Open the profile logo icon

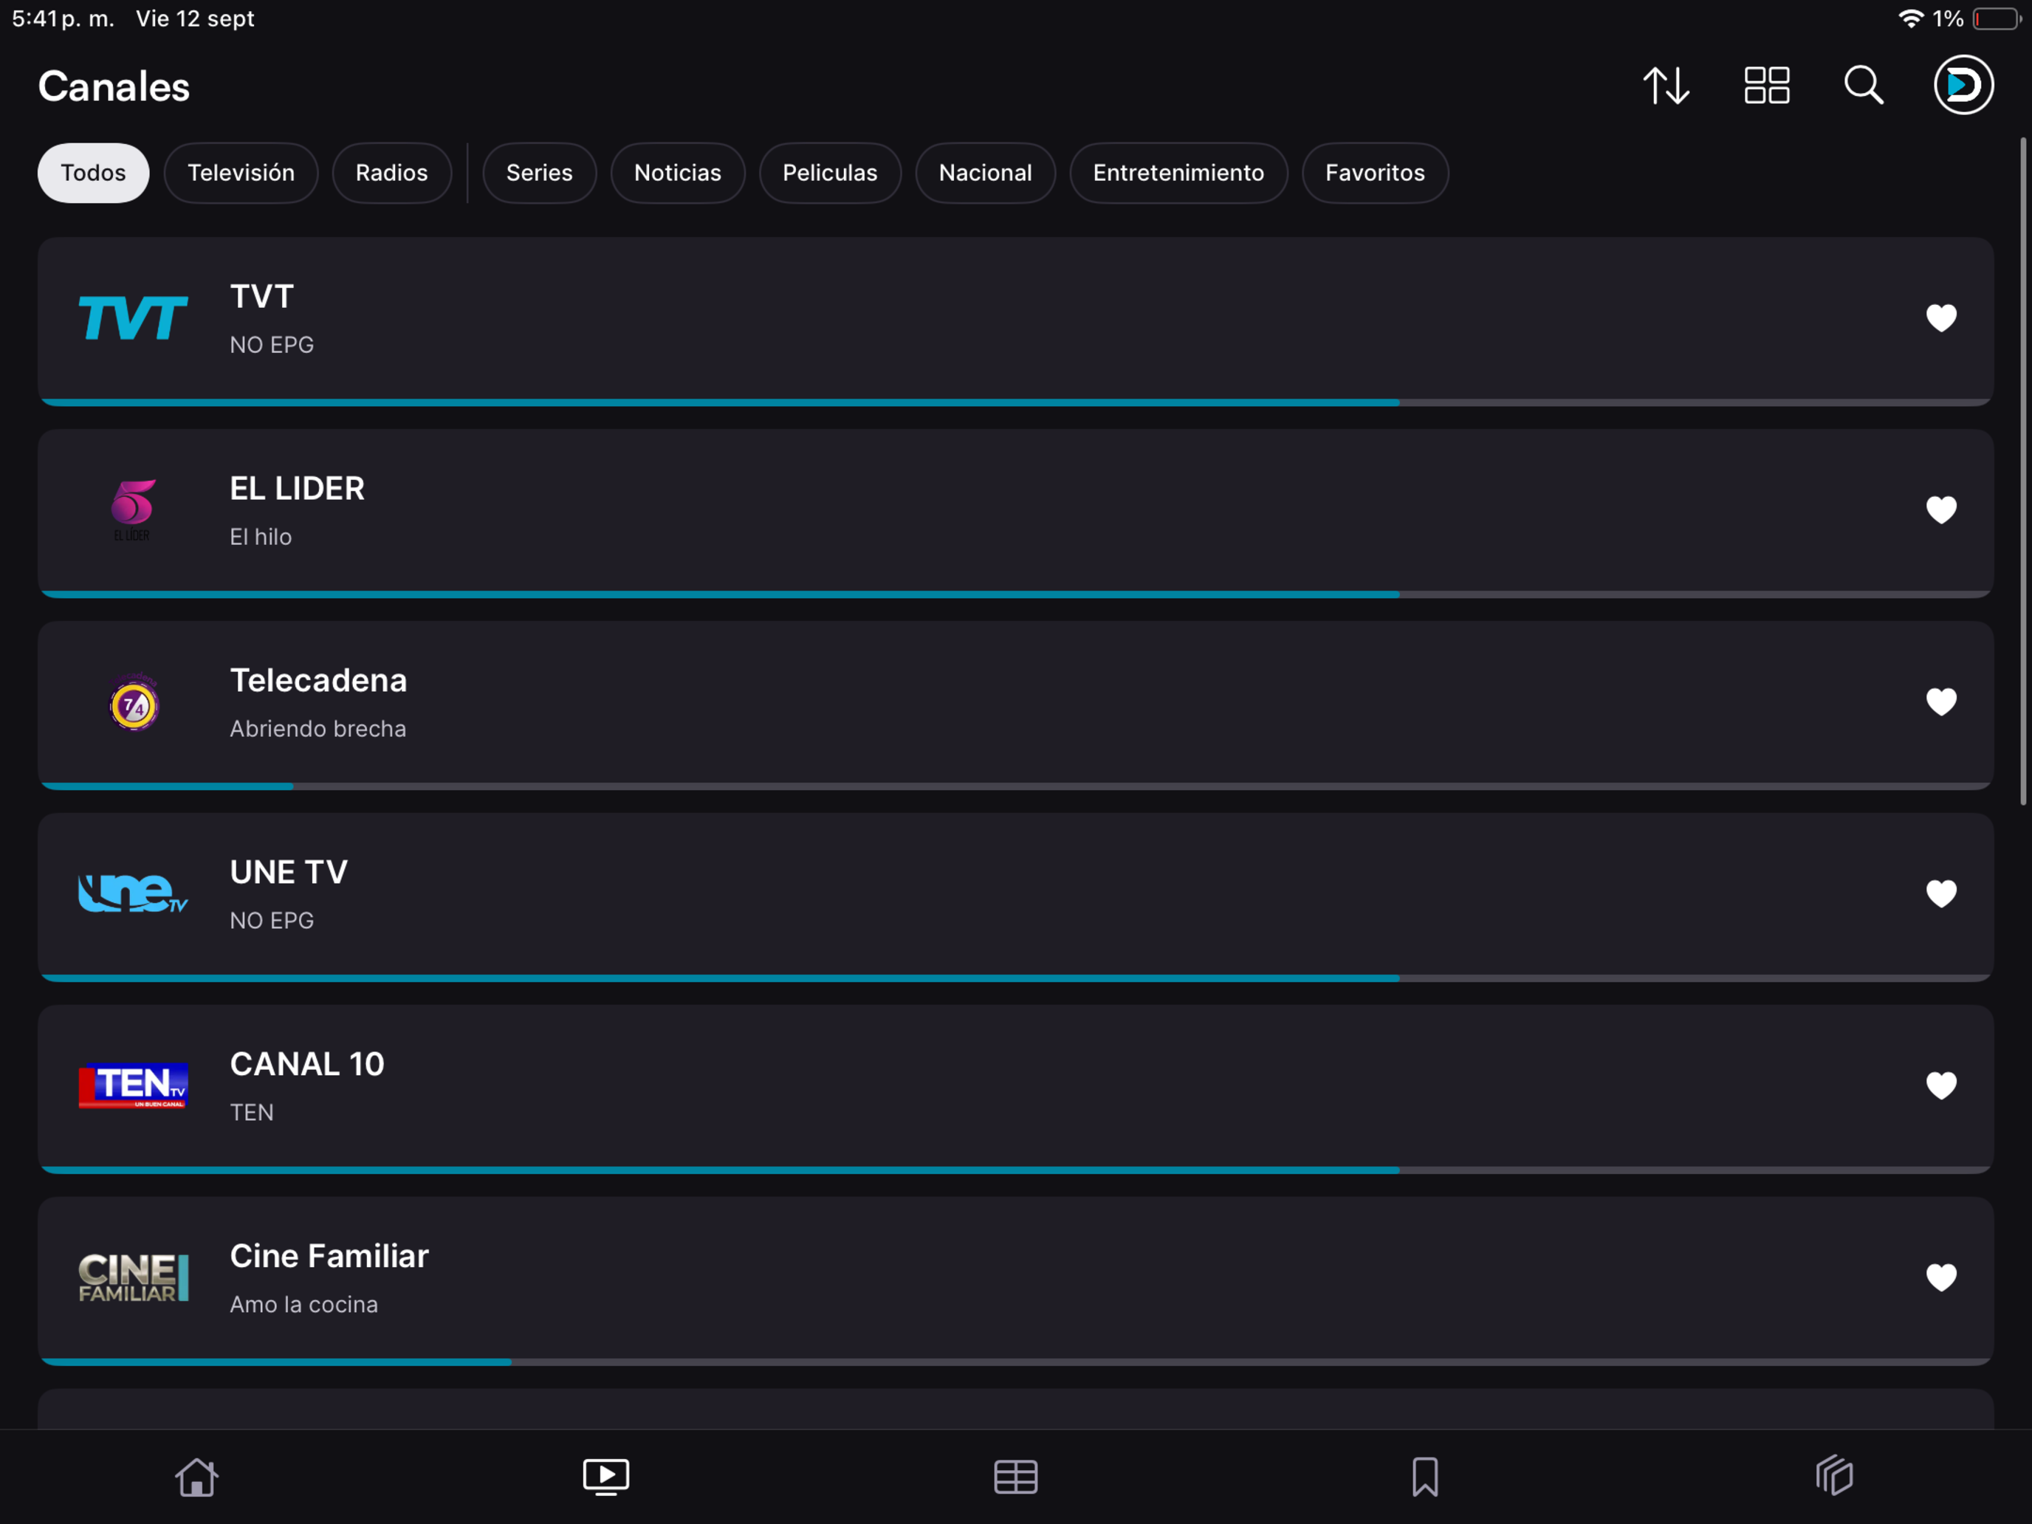coord(1964,86)
